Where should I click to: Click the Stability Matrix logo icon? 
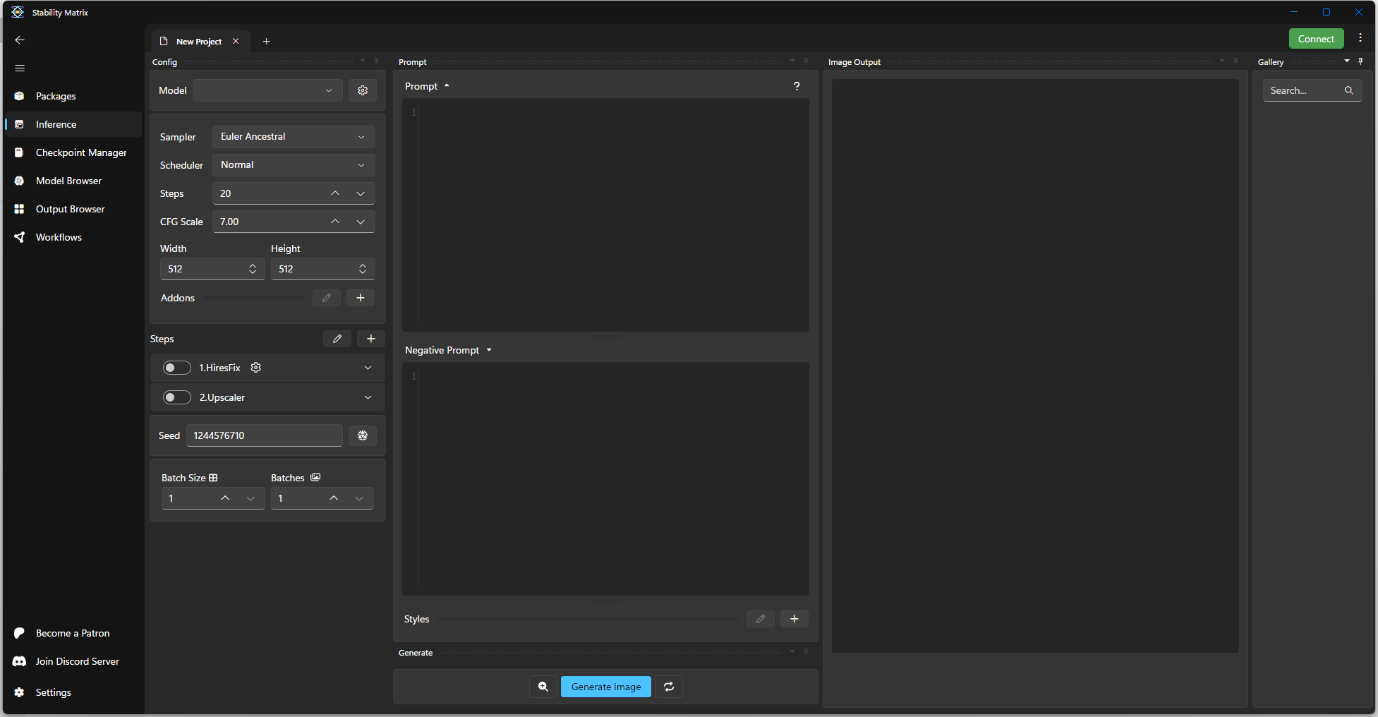point(18,12)
